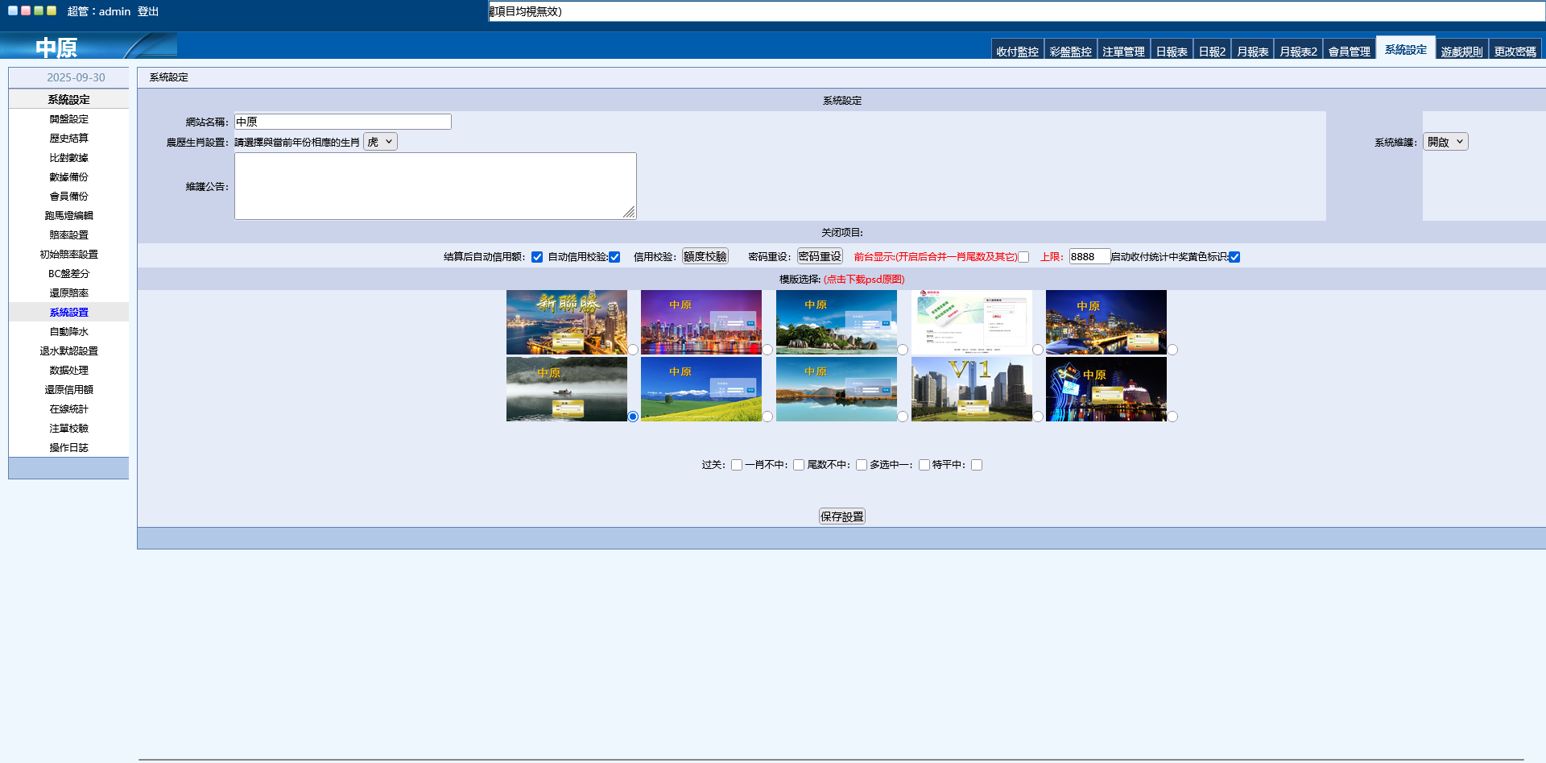
Task: Go to 賠率設置 in the sidebar
Action: [x=68, y=235]
